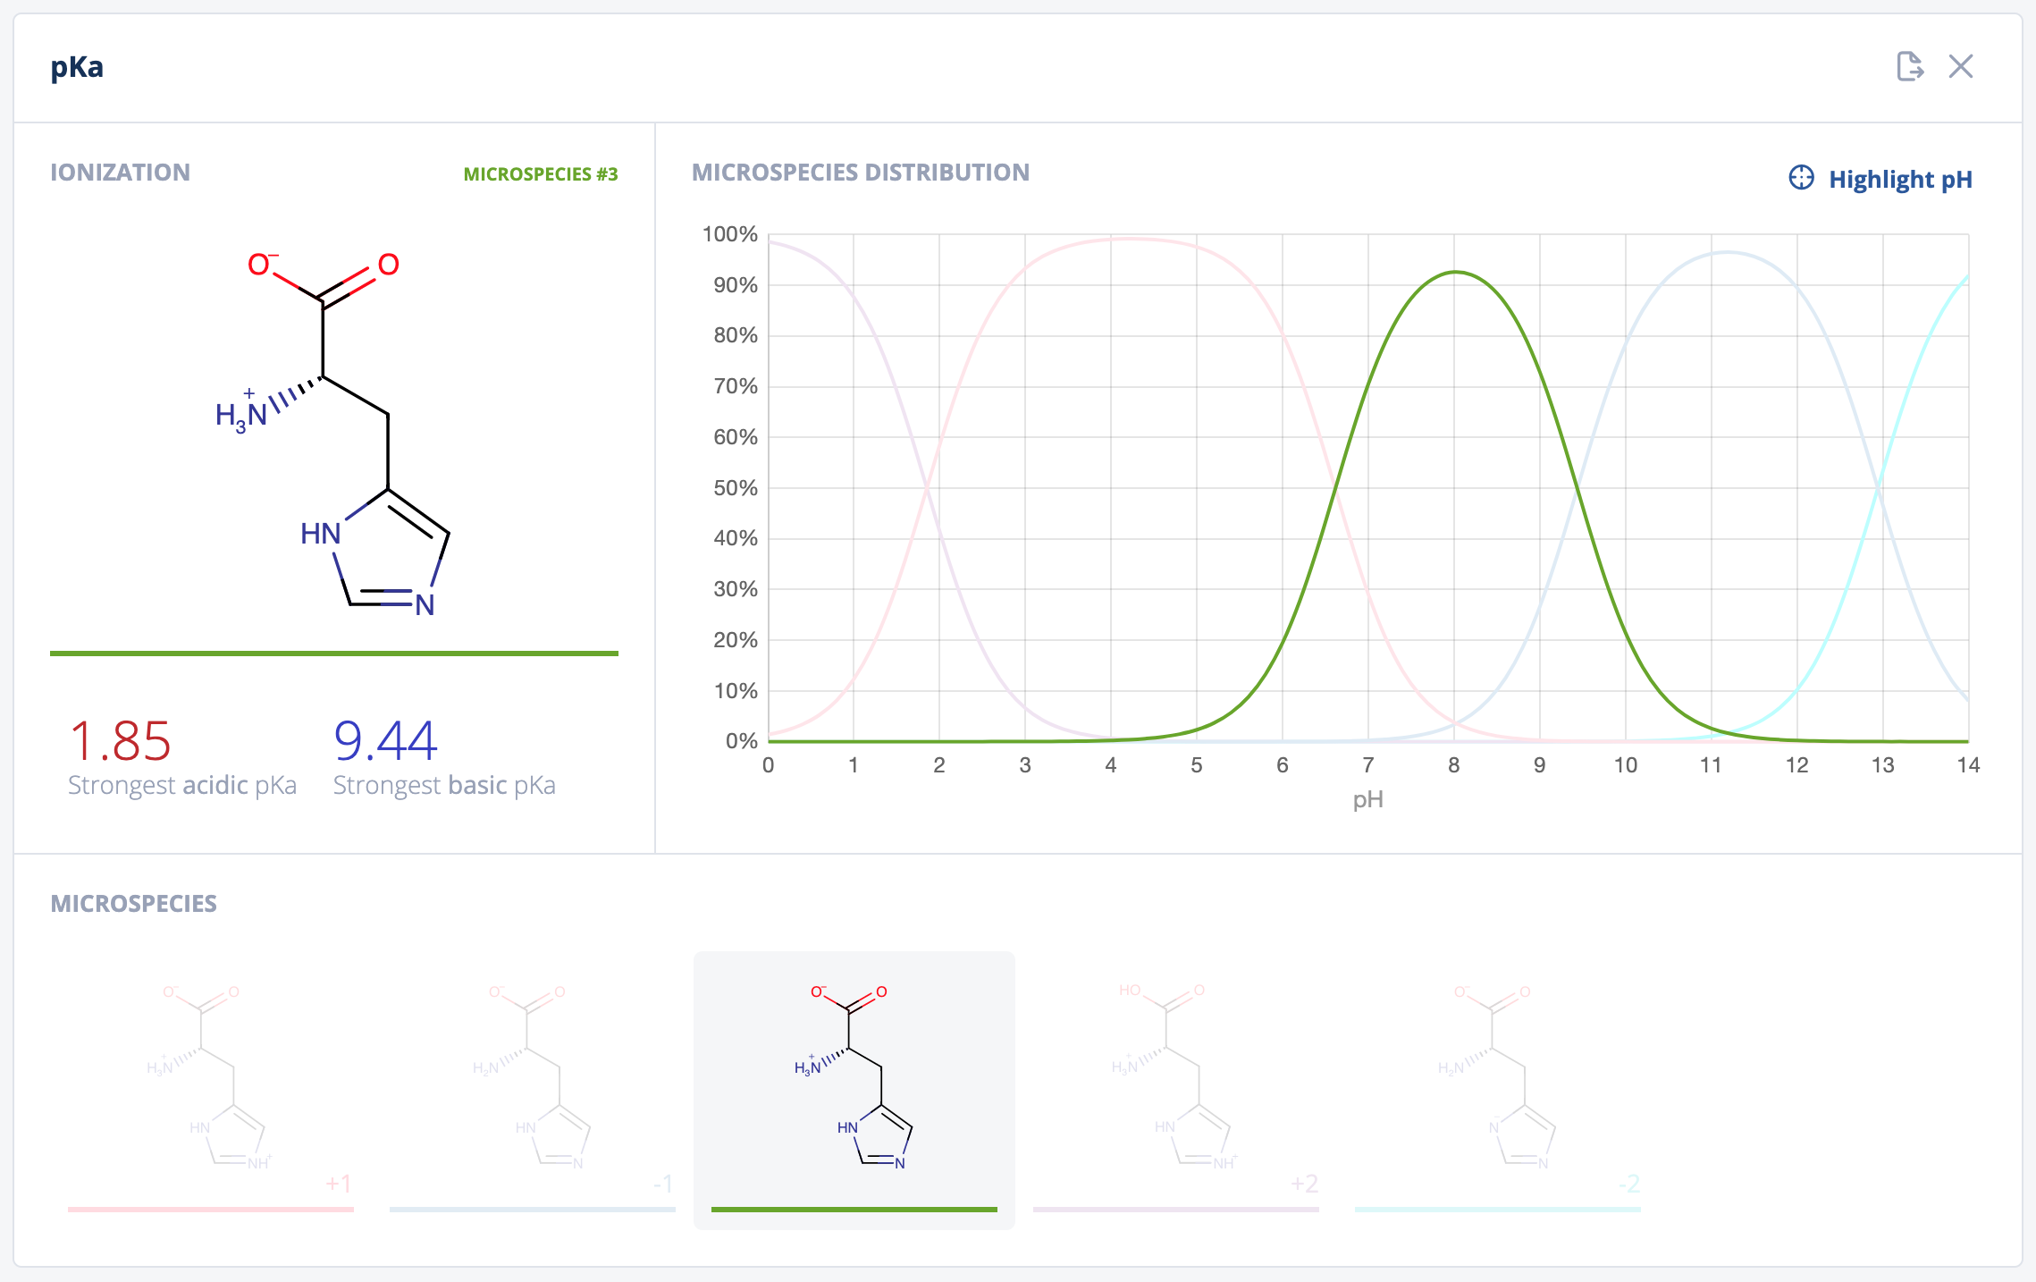
Task: Click the Highlight pH crosshair icon
Action: click(x=1801, y=178)
